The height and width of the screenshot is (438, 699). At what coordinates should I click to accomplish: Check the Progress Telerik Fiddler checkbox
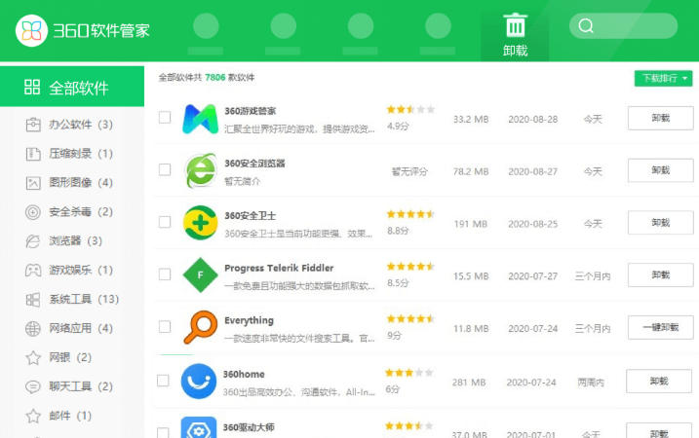tap(165, 274)
